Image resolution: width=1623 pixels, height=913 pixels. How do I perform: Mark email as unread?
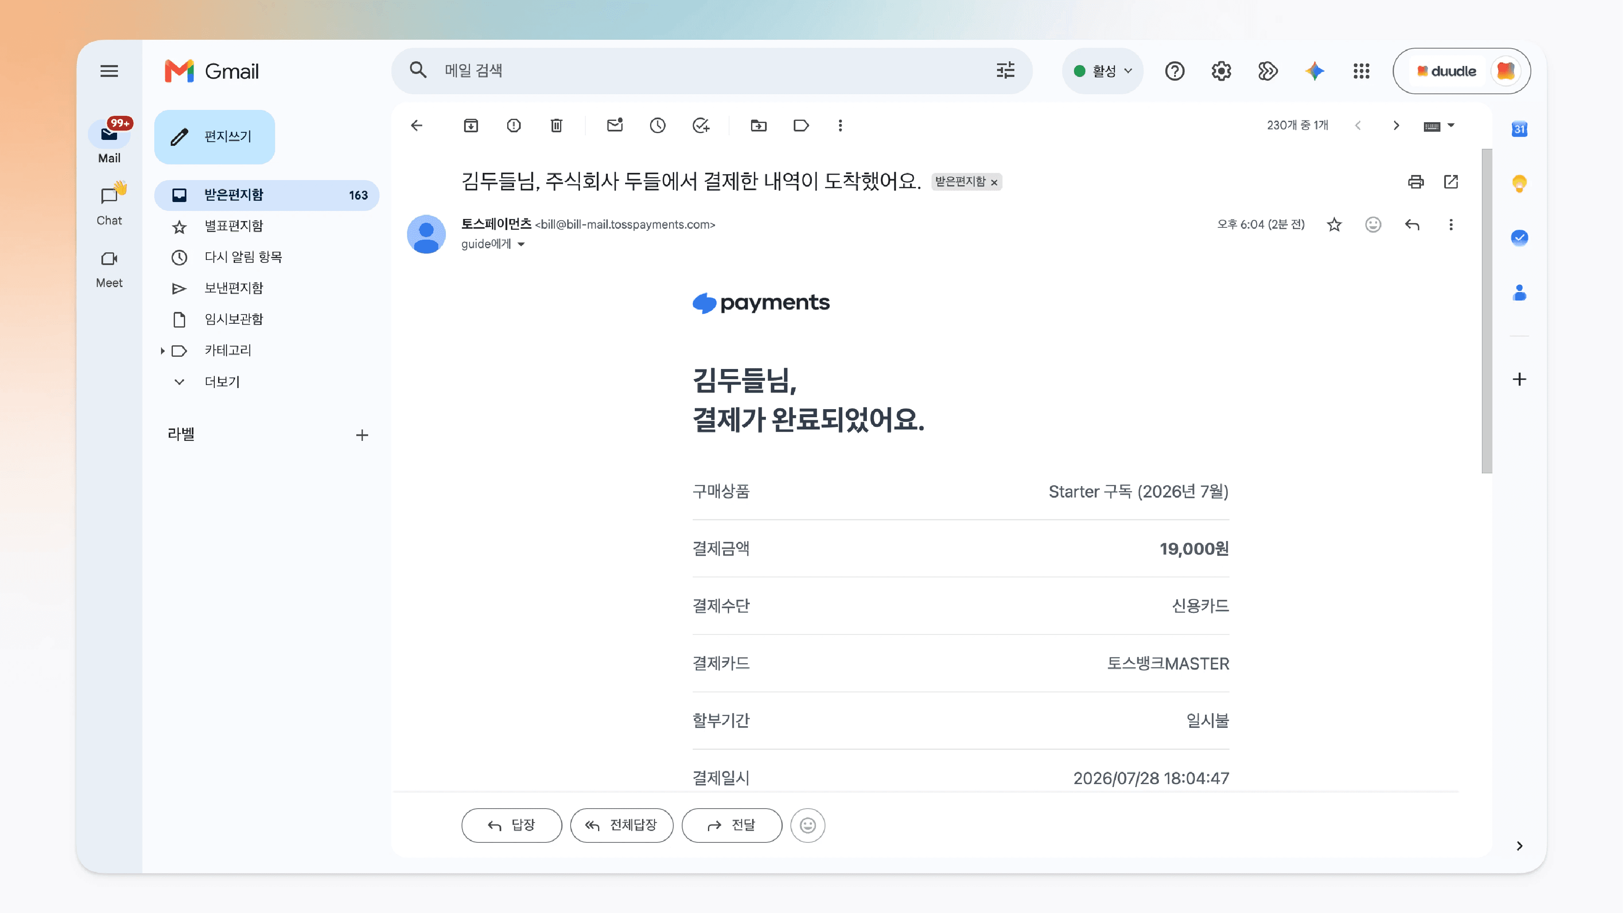point(615,126)
